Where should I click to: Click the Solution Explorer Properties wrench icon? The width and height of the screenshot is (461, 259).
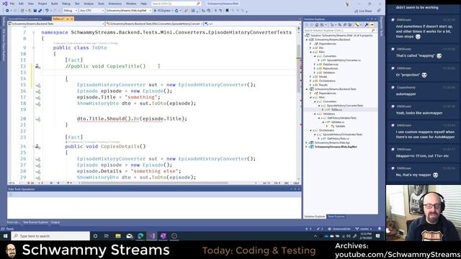pyautogui.click(x=367, y=25)
